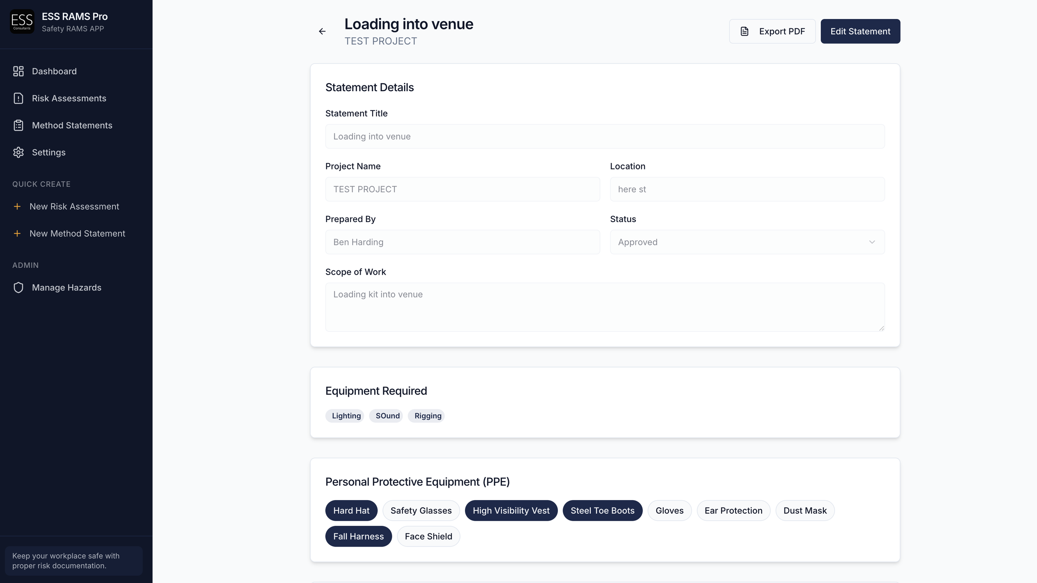Image resolution: width=1037 pixels, height=583 pixels.
Task: Open Method Statements in sidebar
Action: tap(72, 125)
